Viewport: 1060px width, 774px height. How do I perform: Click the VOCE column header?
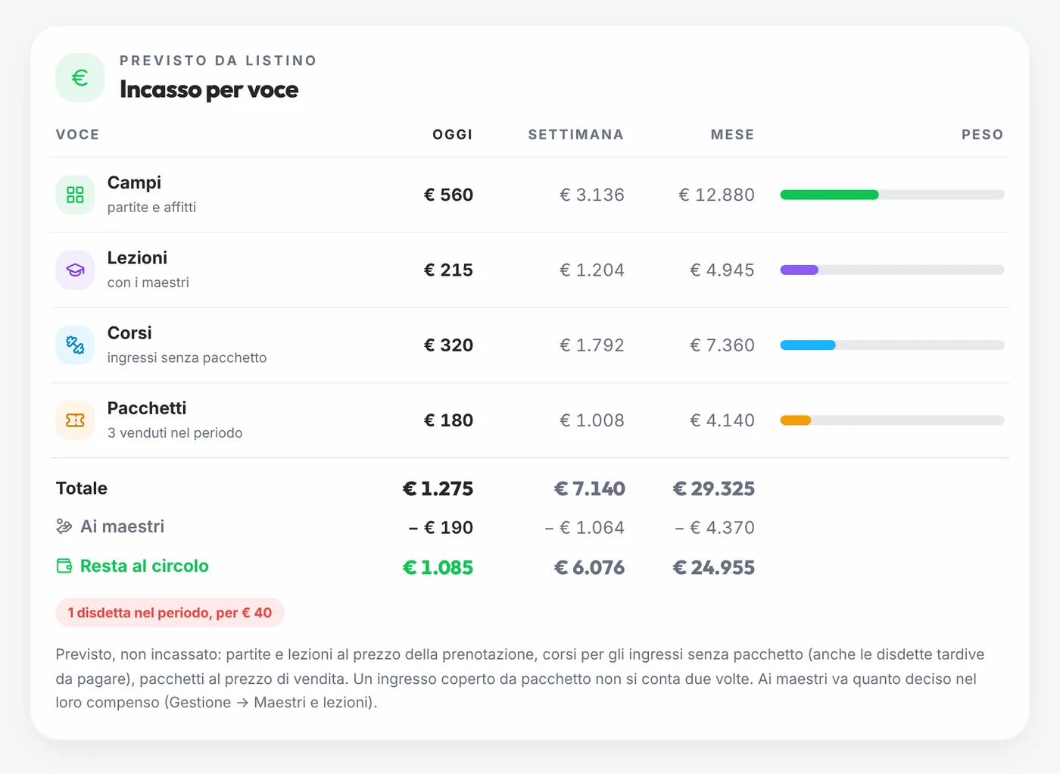coord(77,135)
